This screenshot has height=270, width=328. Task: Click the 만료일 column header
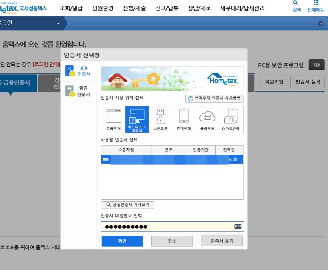click(x=229, y=150)
